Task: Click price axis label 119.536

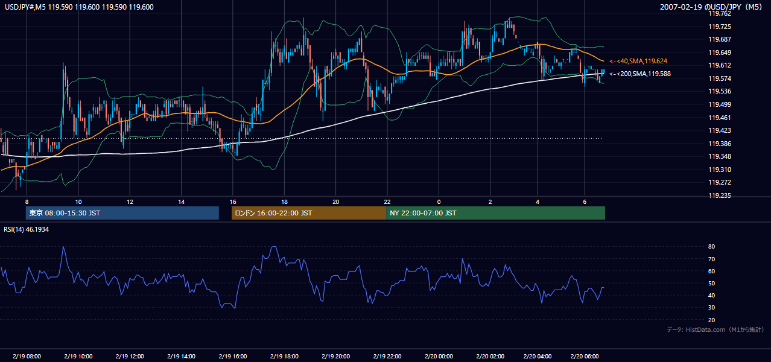Action: [x=720, y=91]
